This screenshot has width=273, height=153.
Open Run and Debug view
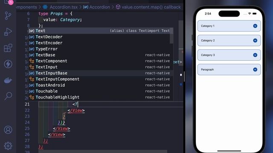click(8, 32)
